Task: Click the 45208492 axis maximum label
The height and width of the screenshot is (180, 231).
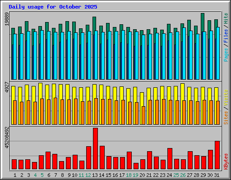Action: (7, 138)
